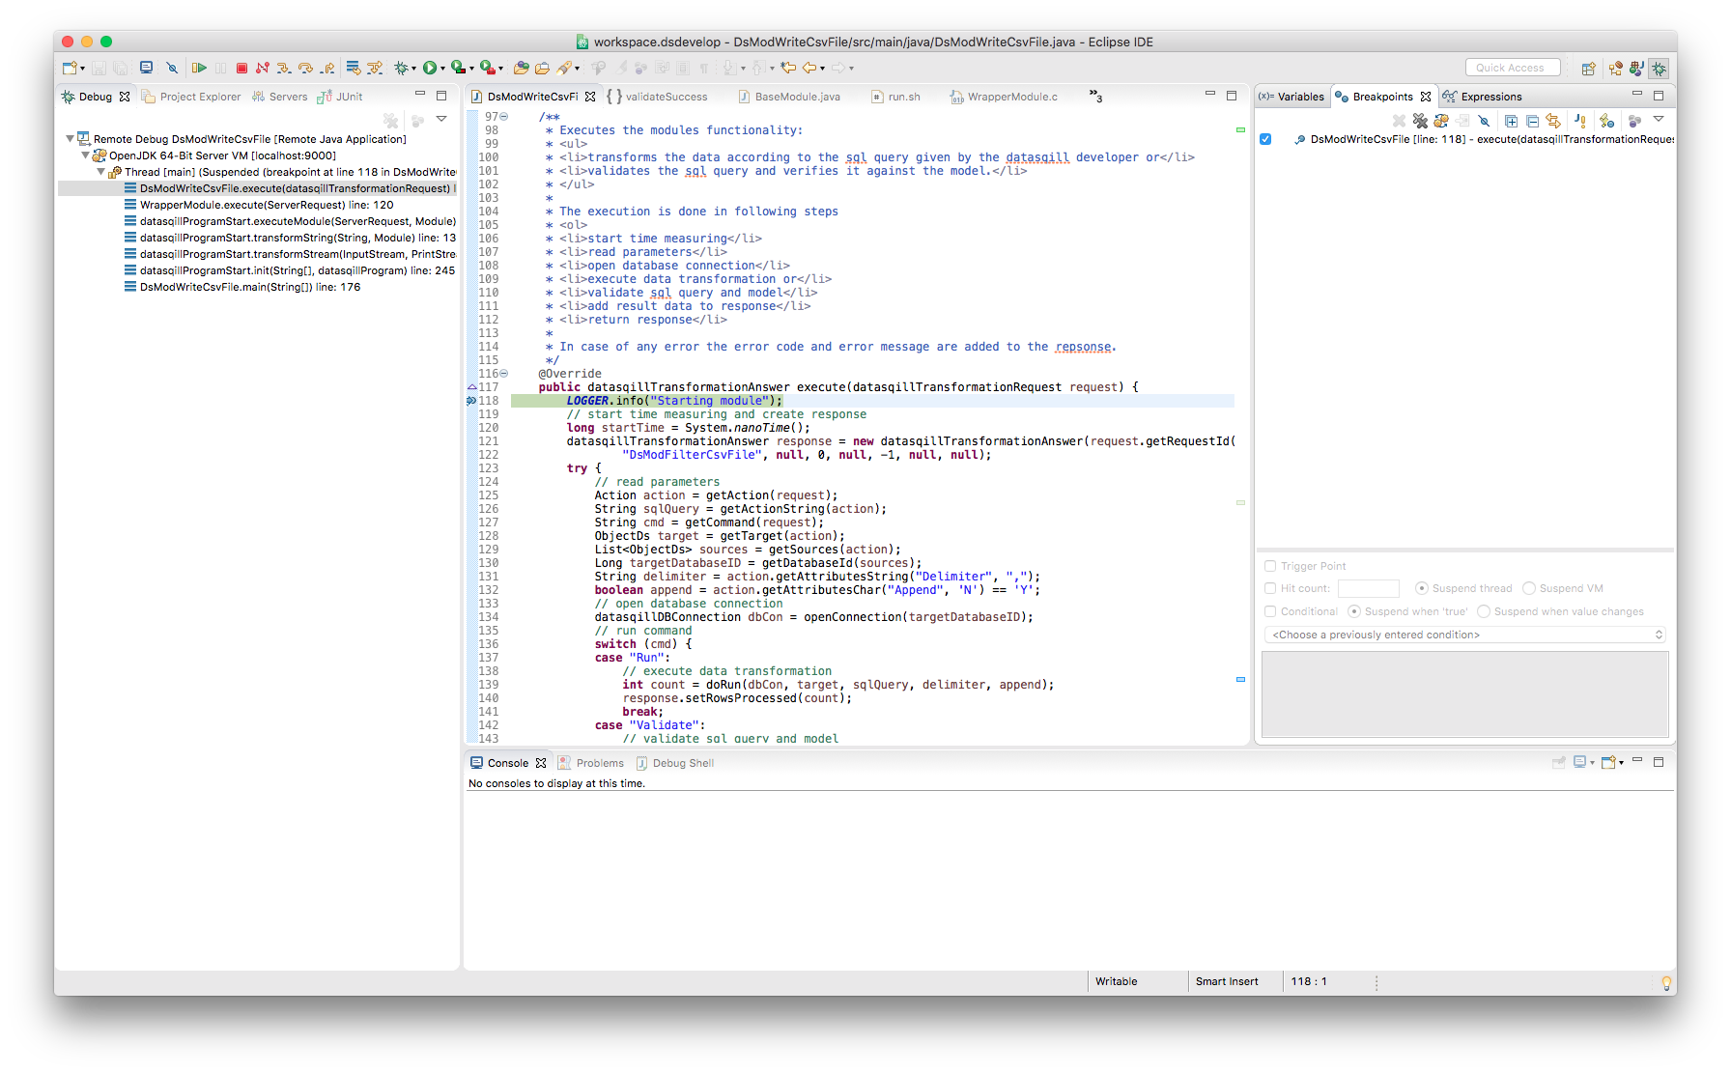Image resolution: width=1731 pixels, height=1073 pixels.
Task: Collapse all entries in Breakpoints view
Action: pyautogui.click(x=1533, y=121)
